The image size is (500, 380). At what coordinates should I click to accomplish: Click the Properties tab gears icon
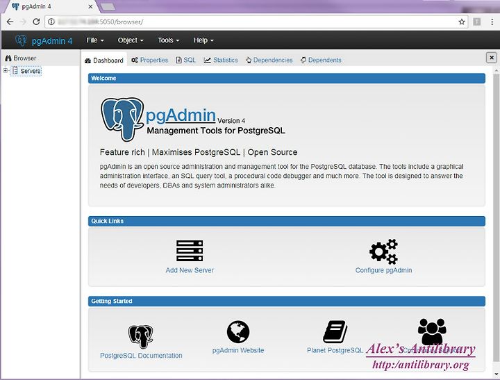(x=135, y=60)
